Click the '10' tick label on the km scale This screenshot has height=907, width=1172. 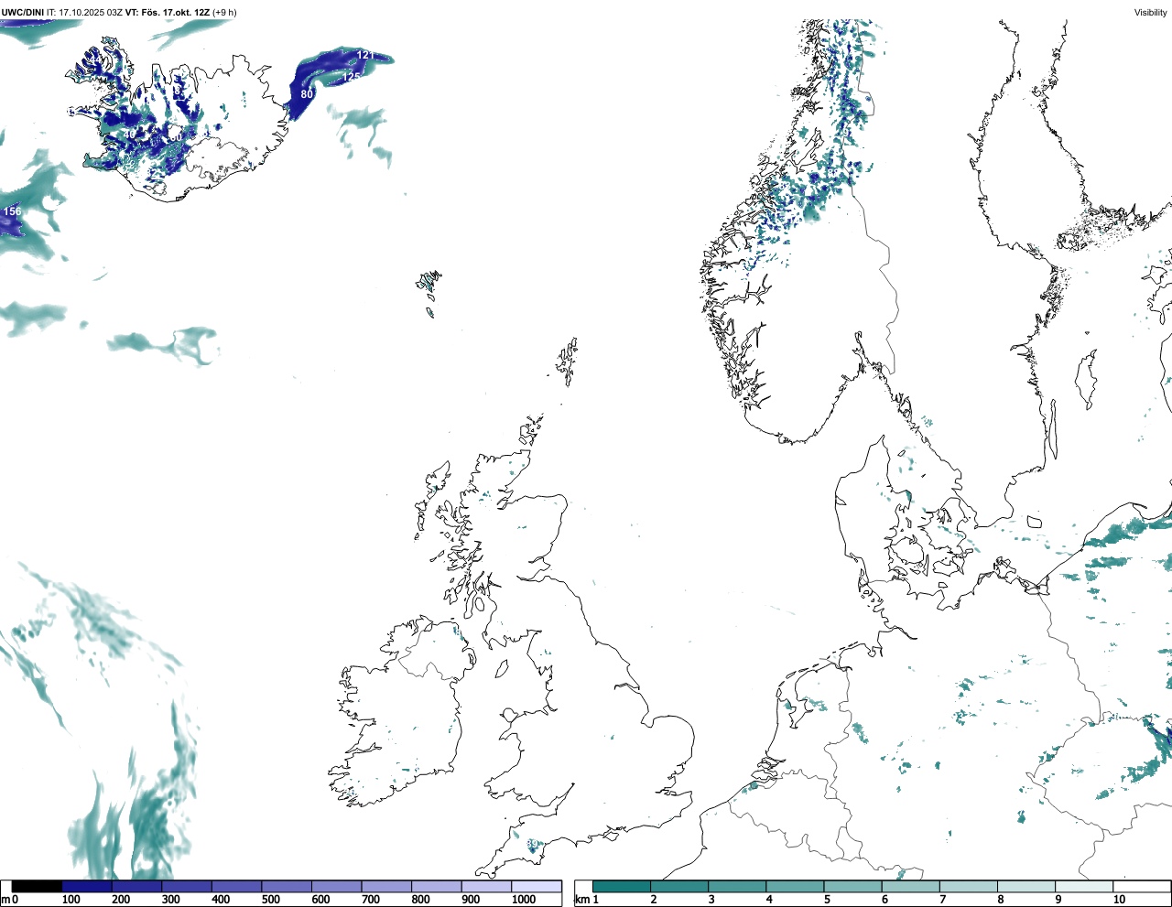click(1119, 900)
